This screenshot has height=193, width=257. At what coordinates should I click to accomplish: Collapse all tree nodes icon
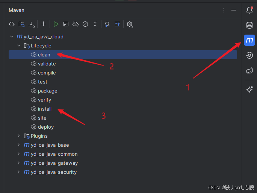pyautogui.click(x=95, y=24)
